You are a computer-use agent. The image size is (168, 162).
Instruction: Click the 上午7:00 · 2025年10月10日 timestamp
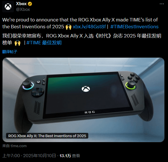(29, 156)
